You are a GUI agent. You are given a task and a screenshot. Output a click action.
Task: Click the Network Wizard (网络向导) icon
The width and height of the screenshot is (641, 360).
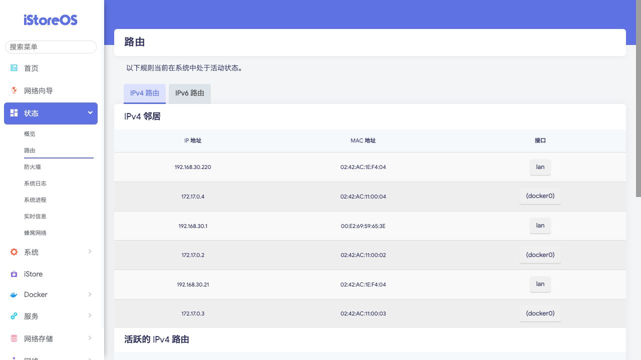coord(14,90)
